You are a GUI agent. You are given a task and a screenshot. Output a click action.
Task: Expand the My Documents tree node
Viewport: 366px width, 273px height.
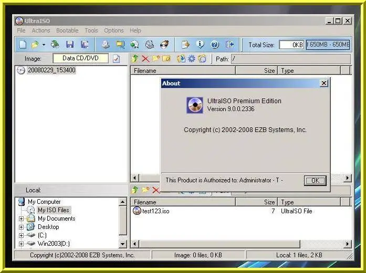21,219
